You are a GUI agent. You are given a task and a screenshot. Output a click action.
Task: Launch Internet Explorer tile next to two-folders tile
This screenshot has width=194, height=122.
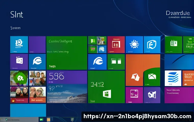(x=97, y=62)
